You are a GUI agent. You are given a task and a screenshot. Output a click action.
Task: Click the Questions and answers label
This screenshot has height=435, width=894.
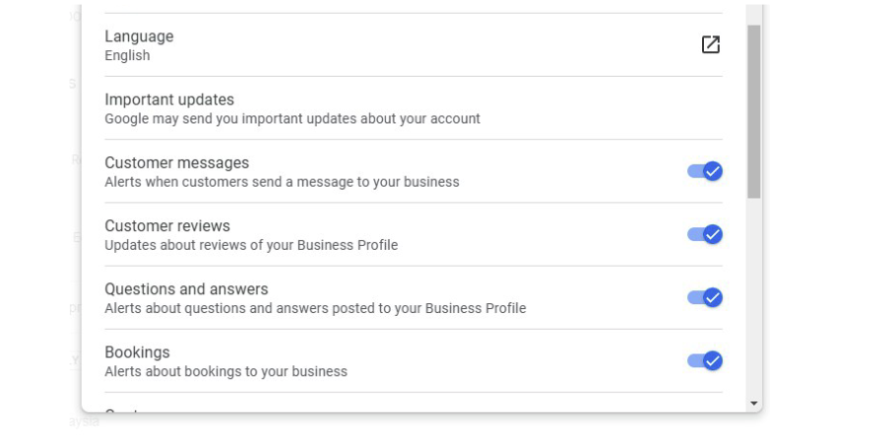pyautogui.click(x=186, y=289)
